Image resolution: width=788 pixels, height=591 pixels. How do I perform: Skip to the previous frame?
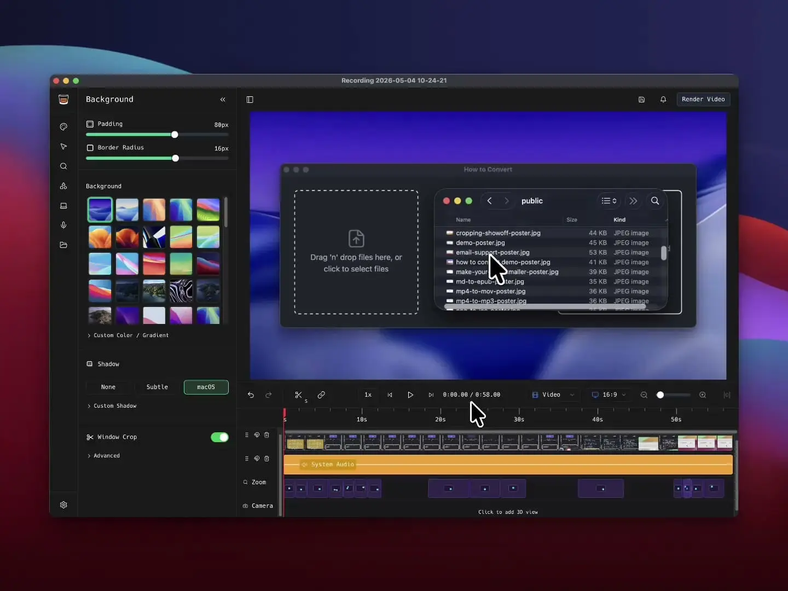pos(390,395)
